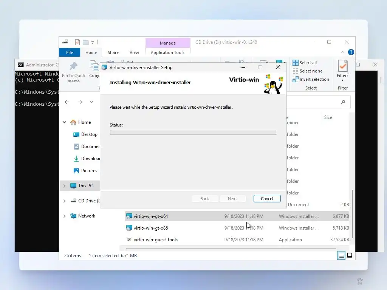Click the Properties quick access icon
The width and height of the screenshot is (387, 290).
pos(77,42)
